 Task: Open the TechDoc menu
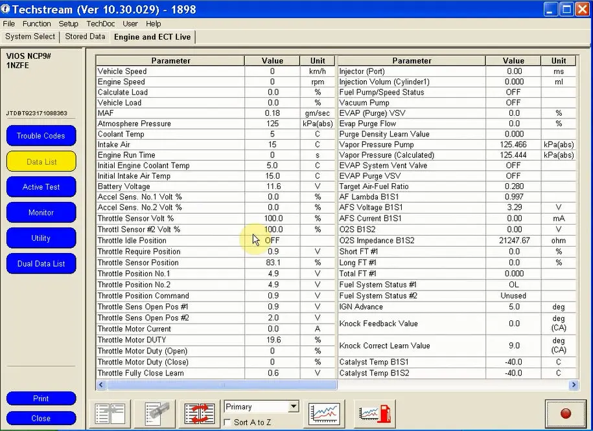(100, 24)
